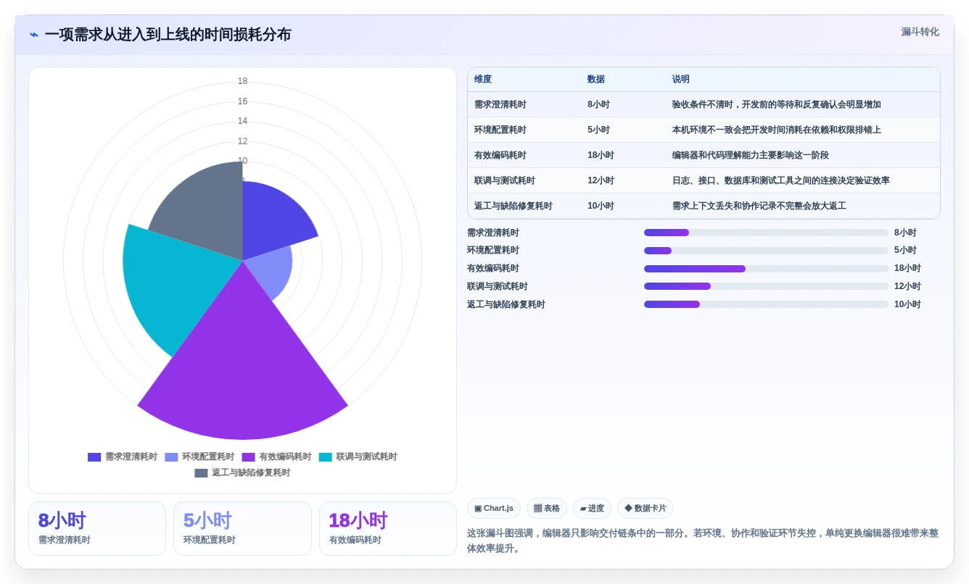This screenshot has width=969, height=584.
Task: Click table value 12小时
Action: pyautogui.click(x=601, y=181)
